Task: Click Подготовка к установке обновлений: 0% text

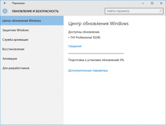Action: (x=96, y=60)
